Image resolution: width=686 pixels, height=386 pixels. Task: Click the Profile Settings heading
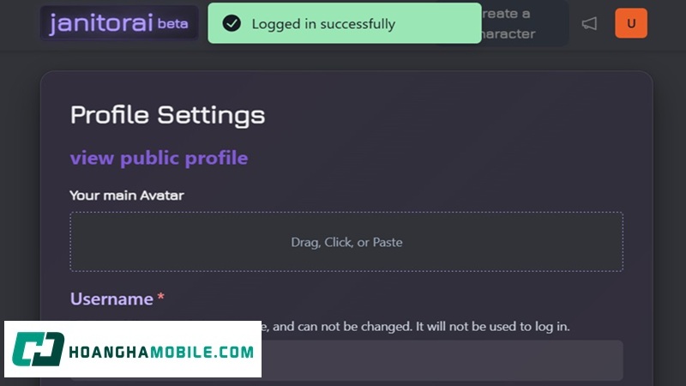(x=167, y=115)
